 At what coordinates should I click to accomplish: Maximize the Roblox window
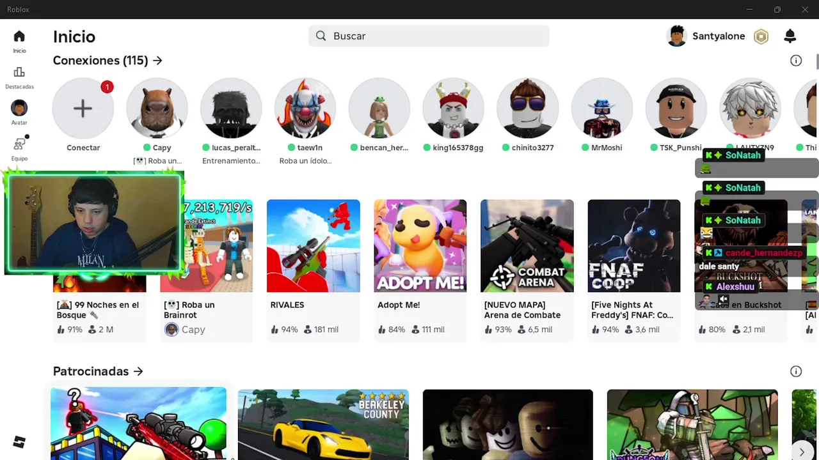(x=777, y=10)
